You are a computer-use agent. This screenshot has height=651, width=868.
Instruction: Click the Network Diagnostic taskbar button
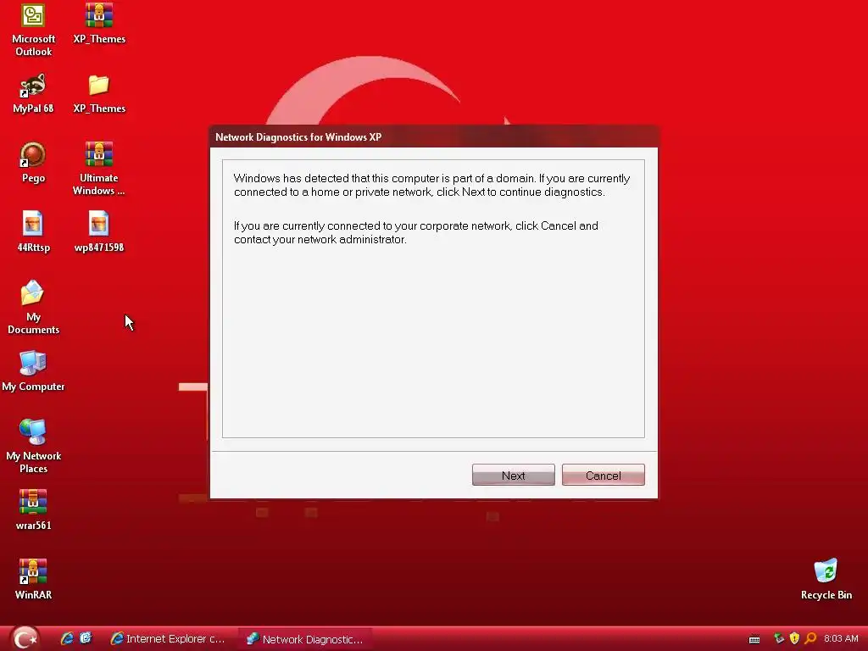click(305, 639)
